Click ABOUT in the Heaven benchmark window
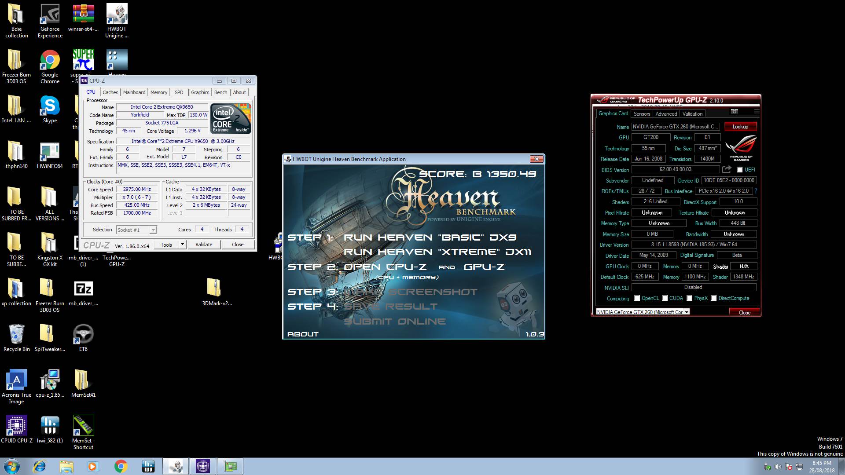 (303, 334)
